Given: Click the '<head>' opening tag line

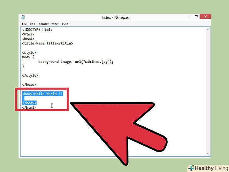Looking at the screenshot, I should [x=28, y=39].
